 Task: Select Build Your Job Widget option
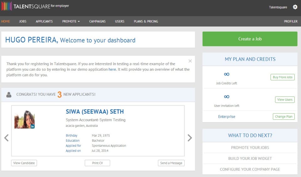point(250,159)
